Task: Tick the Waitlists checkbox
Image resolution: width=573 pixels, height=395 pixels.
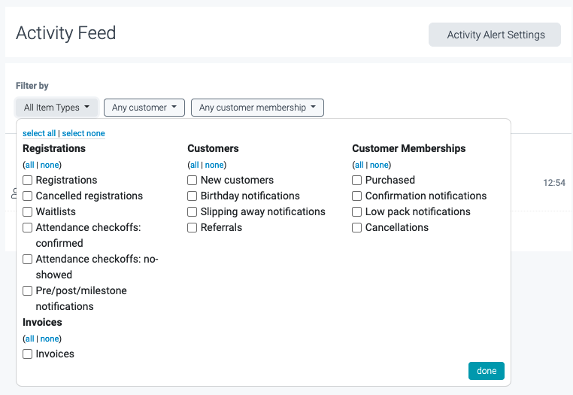Action: (28, 212)
